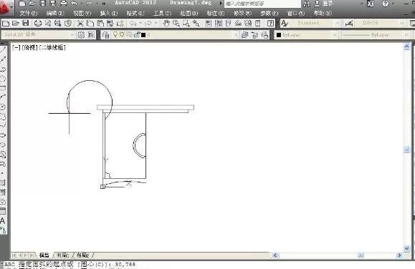Click 俯视 view control label

[x=30, y=47]
